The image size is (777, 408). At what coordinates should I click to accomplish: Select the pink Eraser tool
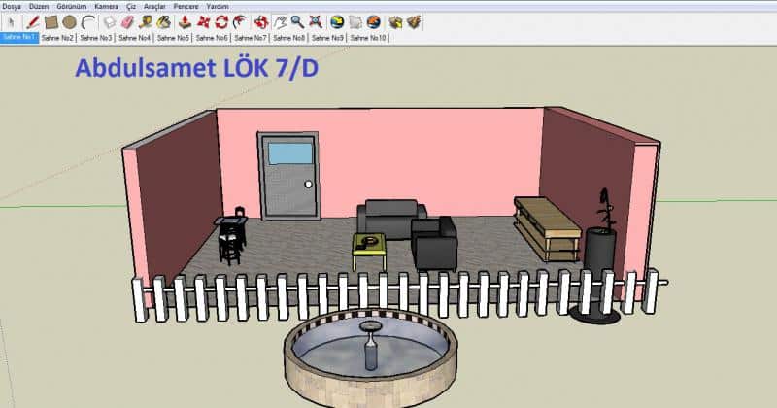click(125, 20)
